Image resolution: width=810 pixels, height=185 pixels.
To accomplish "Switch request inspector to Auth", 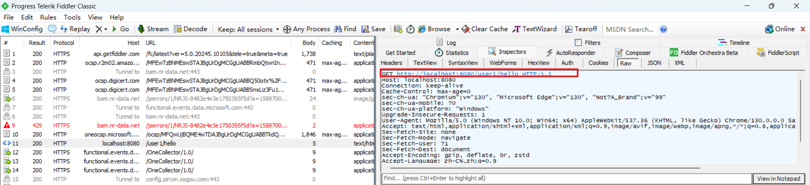I will [x=567, y=63].
